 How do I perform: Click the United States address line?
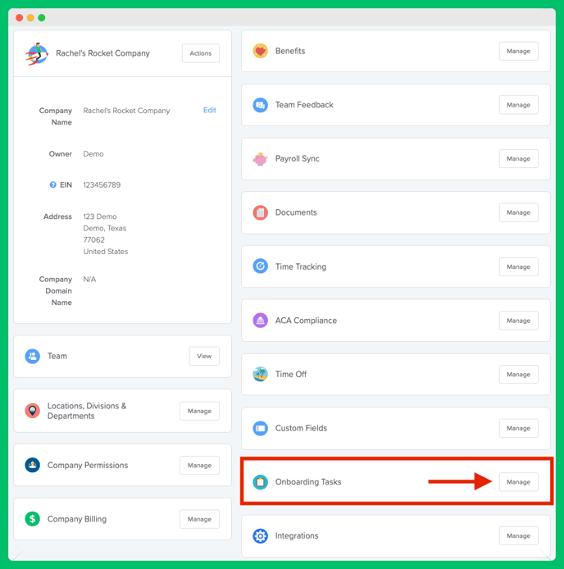pyautogui.click(x=106, y=252)
